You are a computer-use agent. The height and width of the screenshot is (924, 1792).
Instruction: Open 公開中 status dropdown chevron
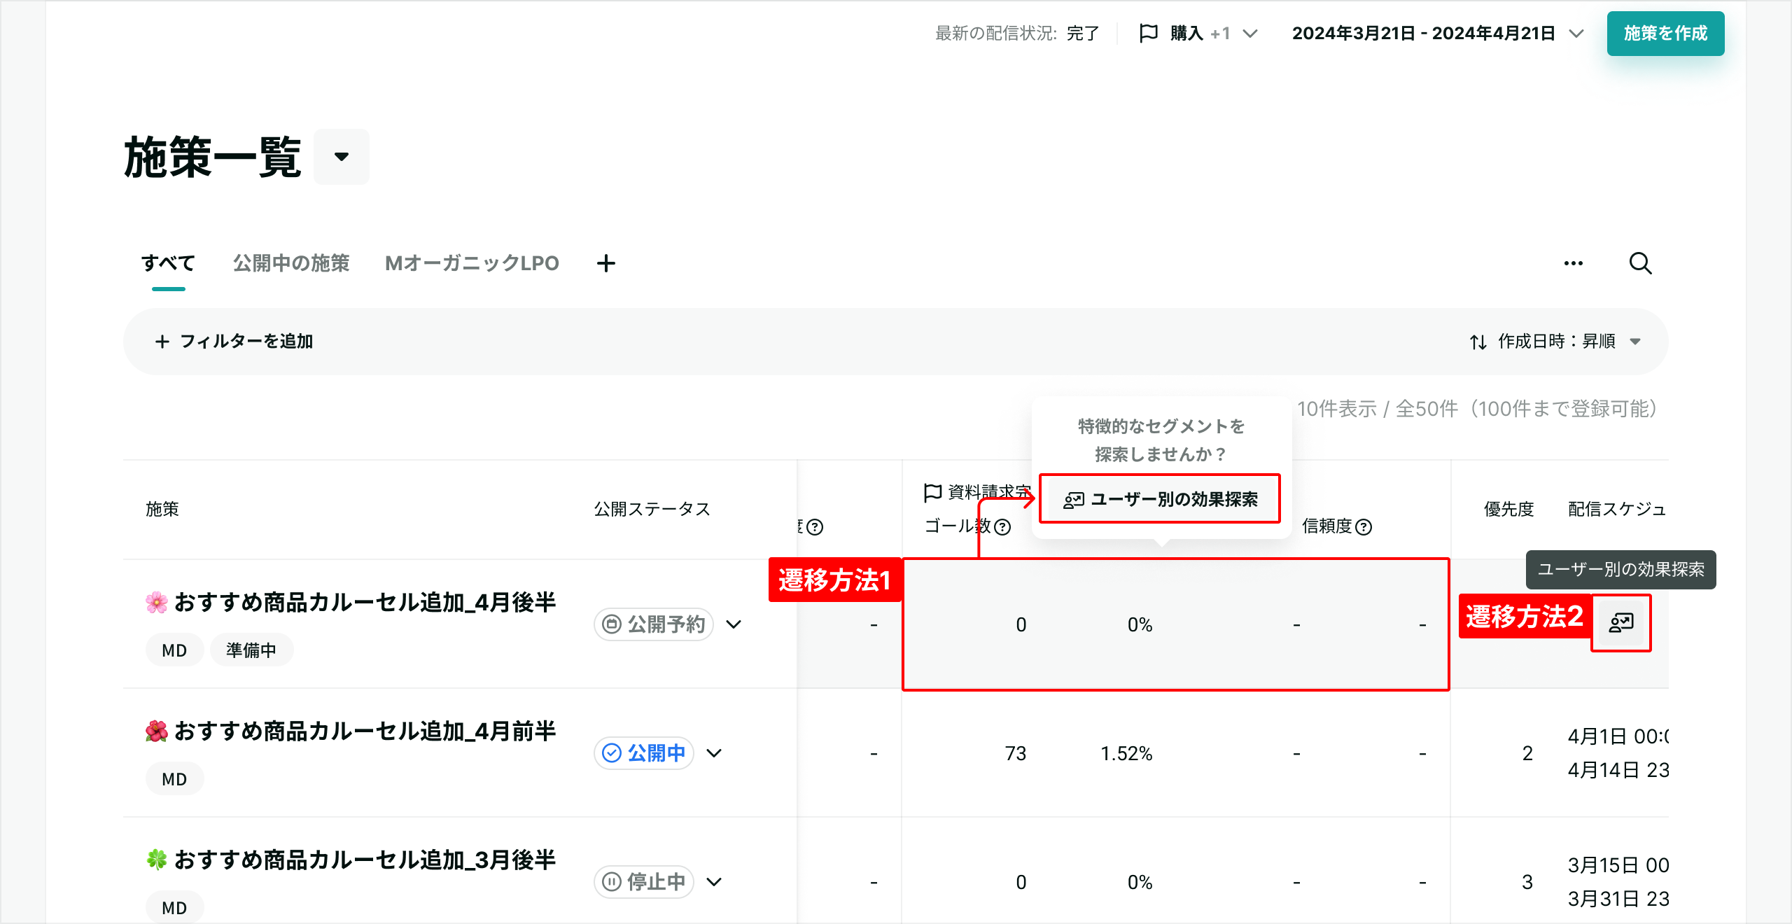[714, 752]
